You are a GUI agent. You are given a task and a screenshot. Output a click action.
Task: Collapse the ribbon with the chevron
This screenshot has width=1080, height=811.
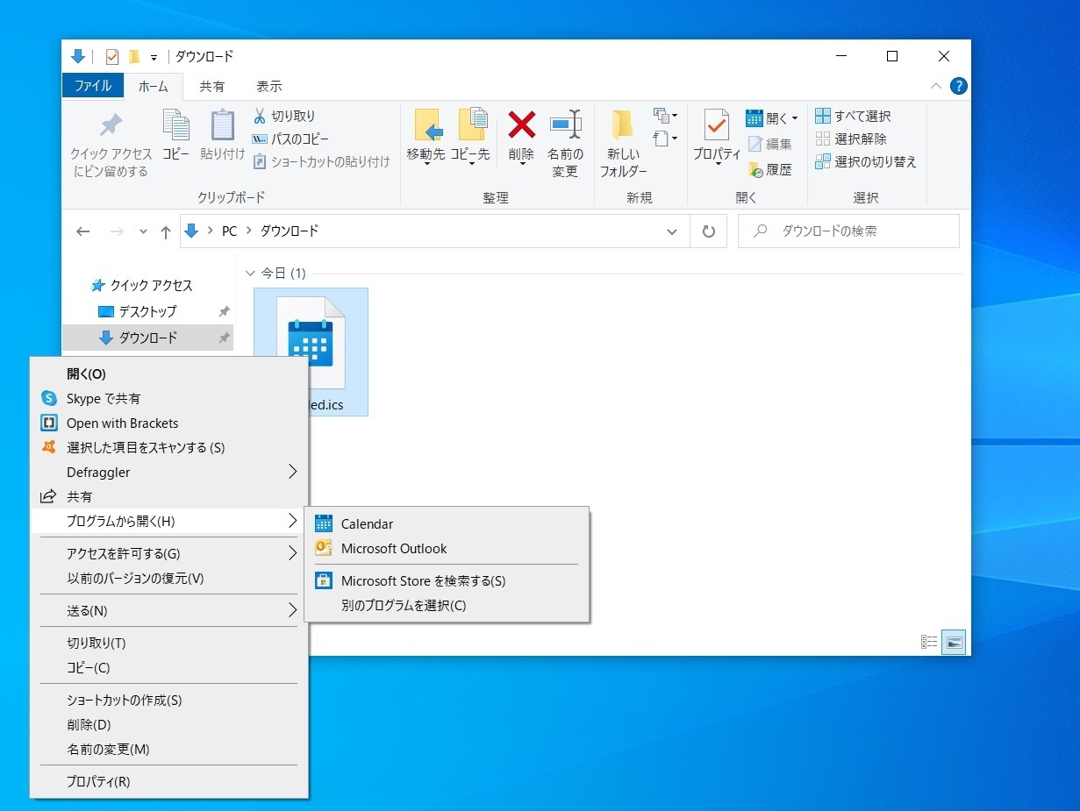pos(936,86)
